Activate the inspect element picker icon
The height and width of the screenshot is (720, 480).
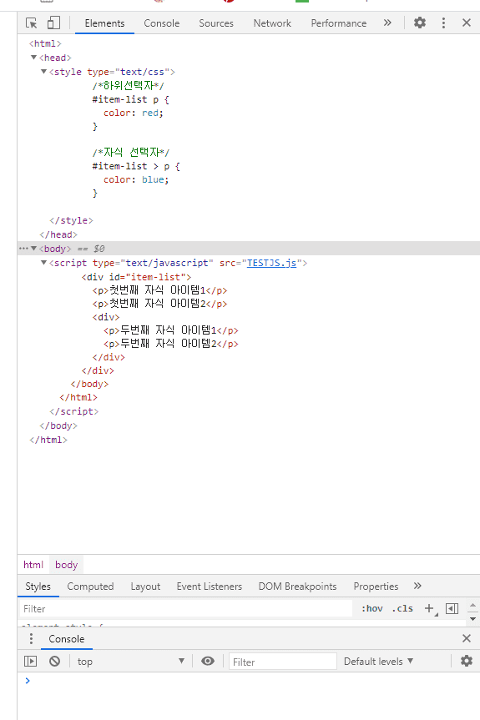[x=31, y=23]
